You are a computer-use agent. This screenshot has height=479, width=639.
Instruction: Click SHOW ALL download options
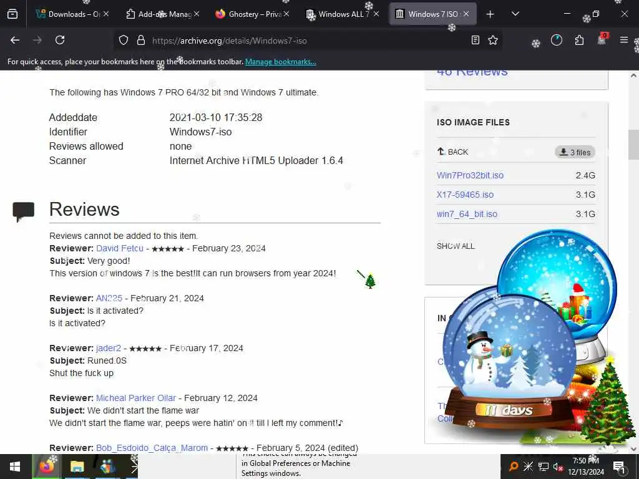456,246
